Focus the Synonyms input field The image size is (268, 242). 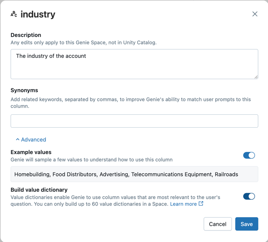(134, 121)
